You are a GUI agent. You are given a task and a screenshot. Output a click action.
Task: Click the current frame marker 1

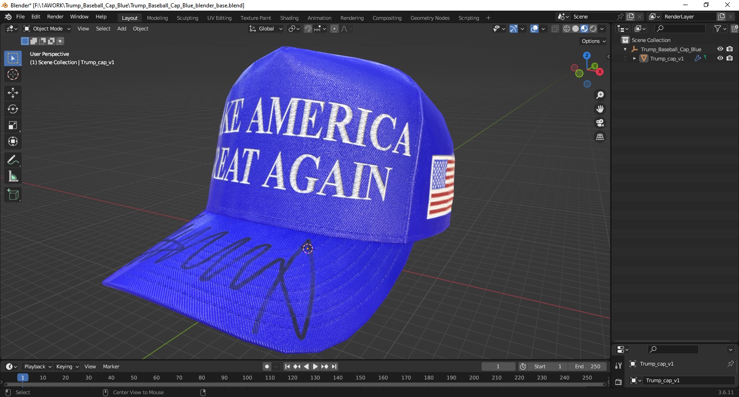[x=23, y=378]
